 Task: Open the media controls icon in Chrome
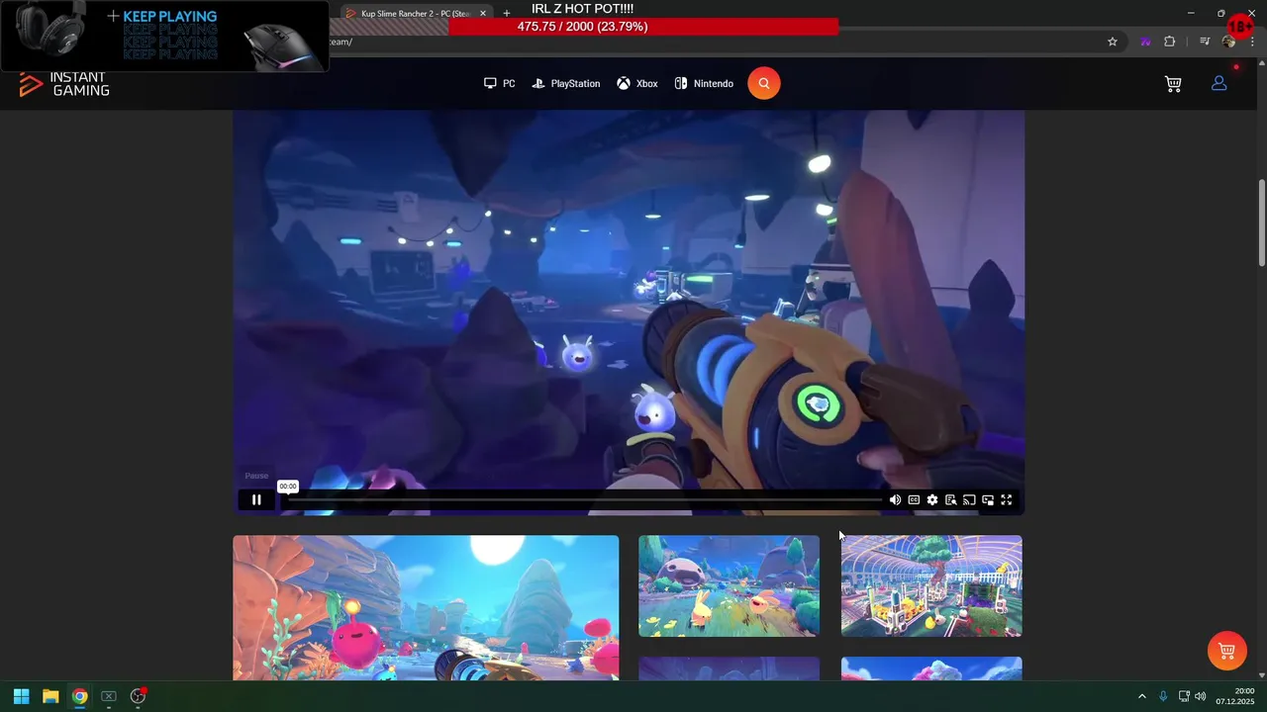[x=1205, y=42]
